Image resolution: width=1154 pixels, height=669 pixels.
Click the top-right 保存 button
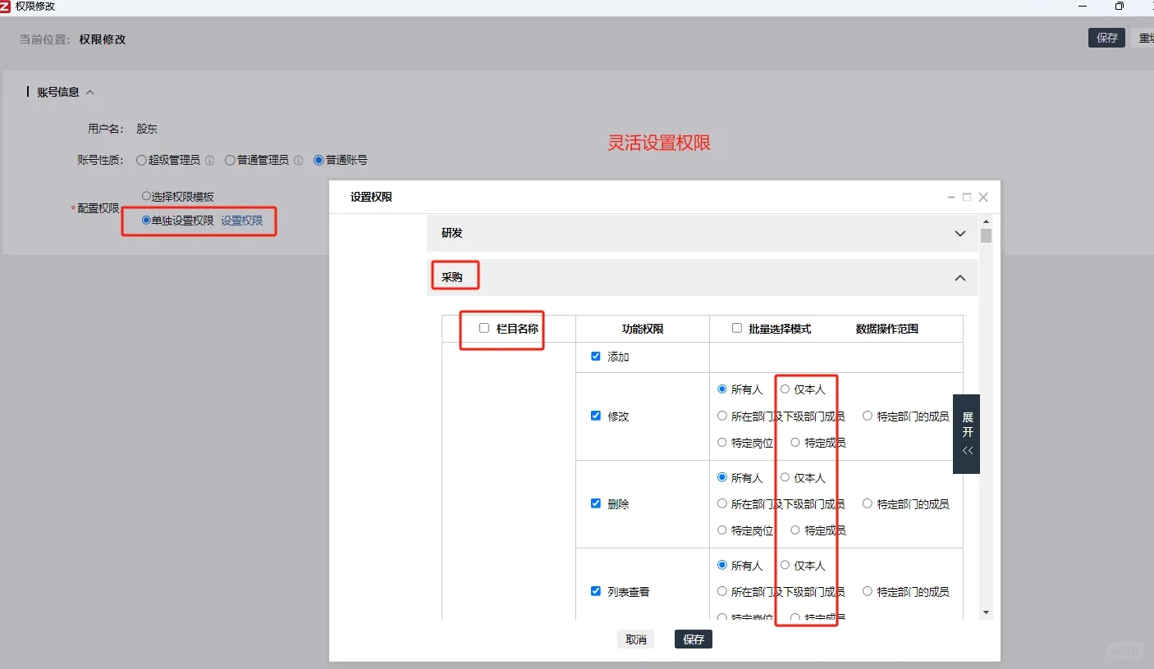point(1106,38)
